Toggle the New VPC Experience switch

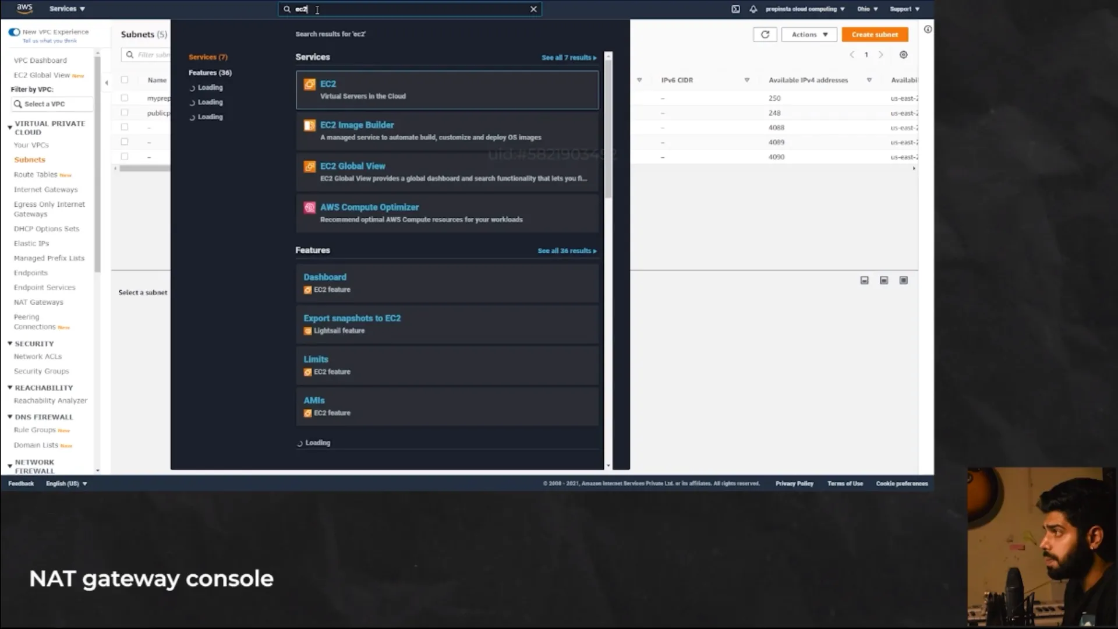[x=15, y=32]
